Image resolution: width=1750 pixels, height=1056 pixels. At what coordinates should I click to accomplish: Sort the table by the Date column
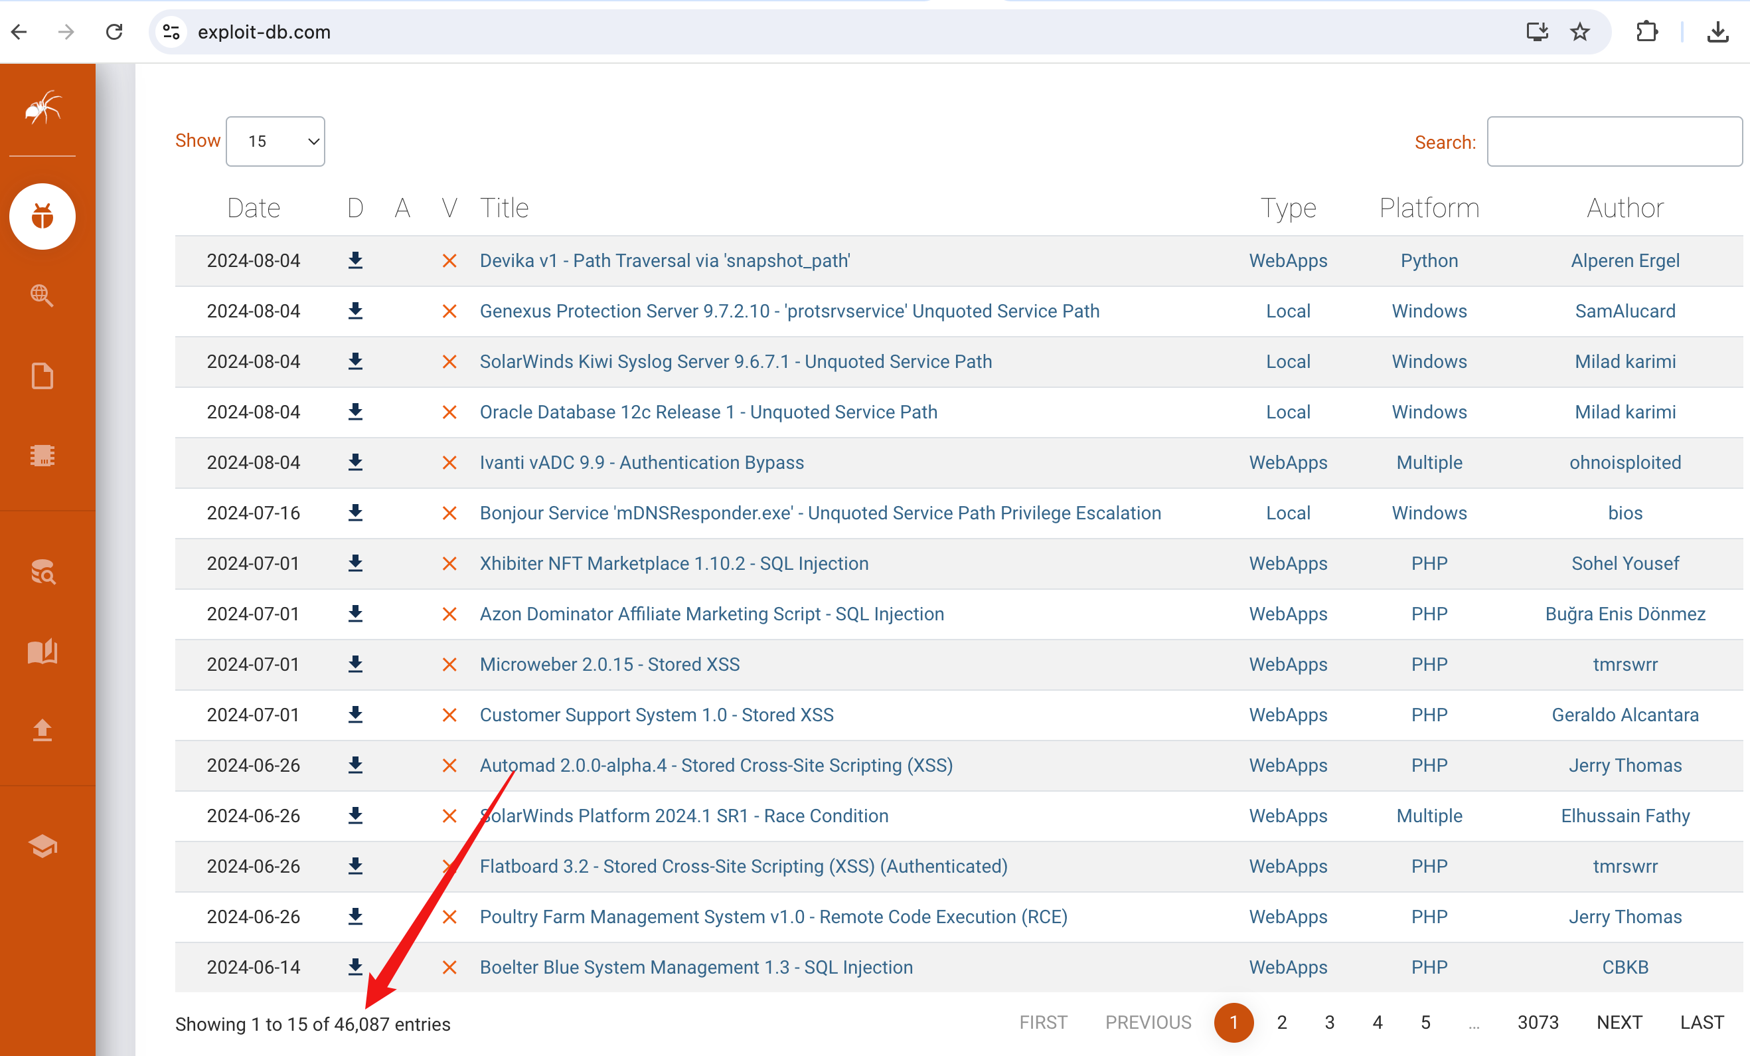(x=254, y=209)
